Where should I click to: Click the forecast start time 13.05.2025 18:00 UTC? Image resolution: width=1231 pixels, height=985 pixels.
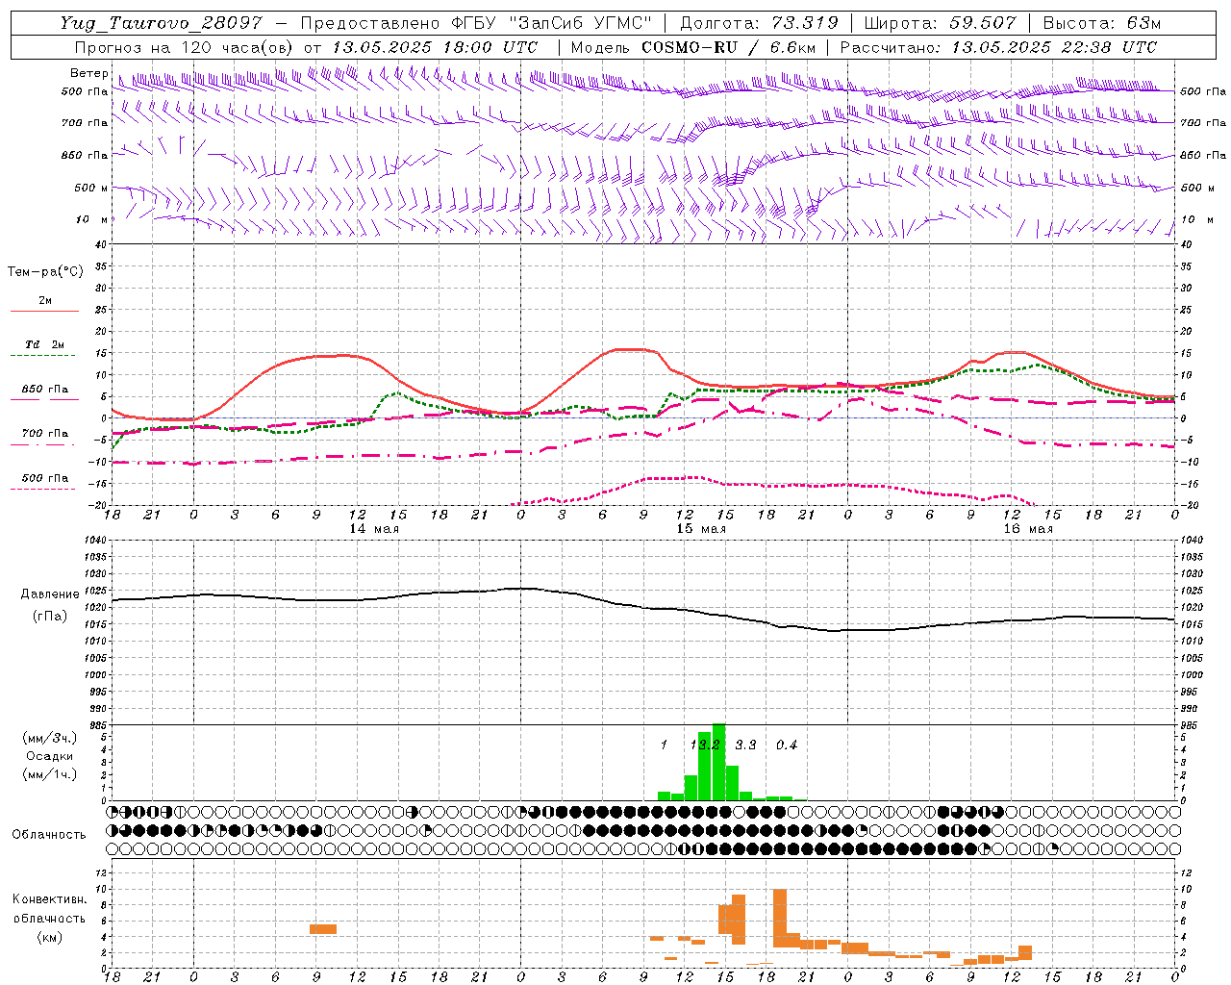coord(435,46)
